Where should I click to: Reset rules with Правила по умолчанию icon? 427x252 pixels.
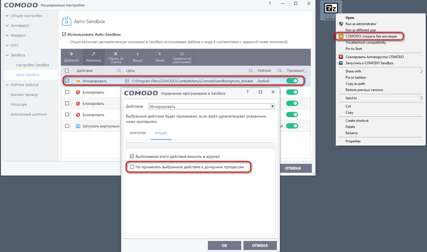pyautogui.click(x=182, y=54)
